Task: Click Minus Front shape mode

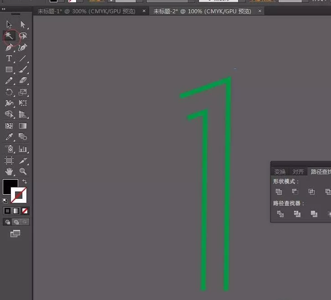Action: click(x=295, y=191)
